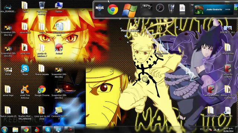Launch Chrome from the Nexus dock
The image size is (238, 133).
pos(113,9)
